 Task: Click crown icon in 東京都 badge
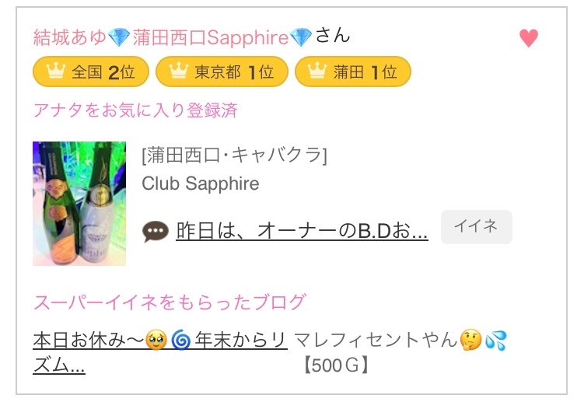coord(179,71)
